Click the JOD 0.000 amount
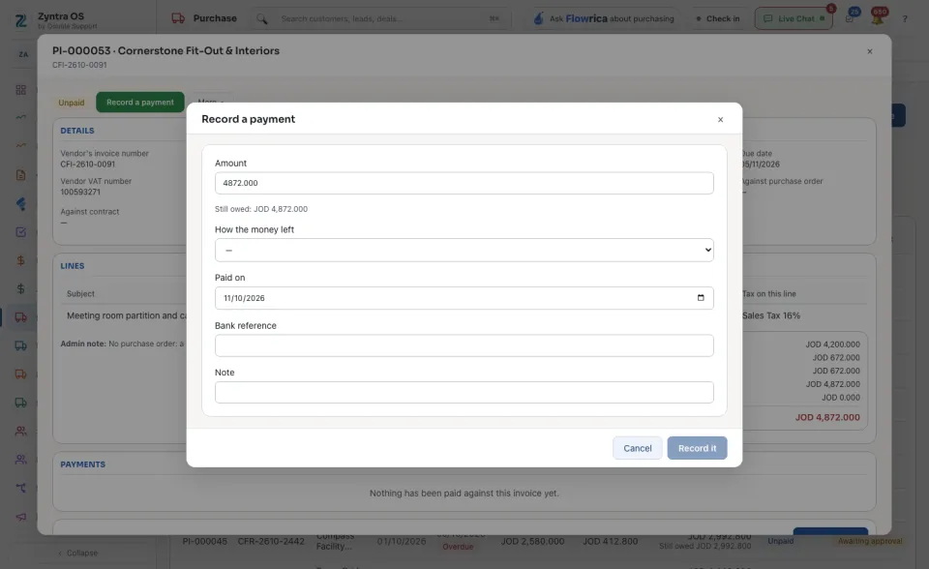Screen dimensions: 929x569 tap(841, 398)
